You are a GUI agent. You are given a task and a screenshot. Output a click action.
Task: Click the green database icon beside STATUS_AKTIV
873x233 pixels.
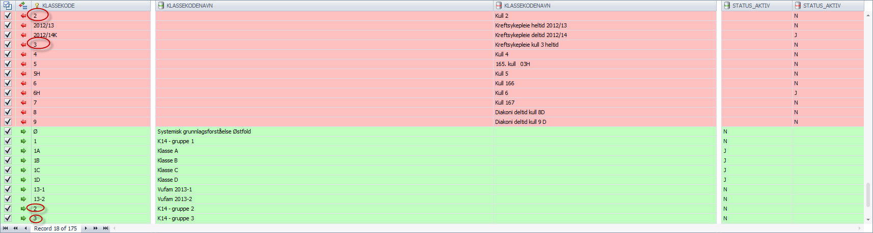[727, 6]
